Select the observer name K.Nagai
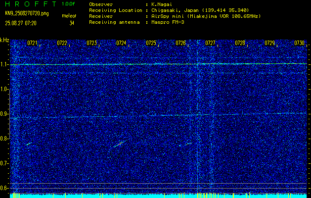Viewport: 311px width, 198px height. pos(162,4)
